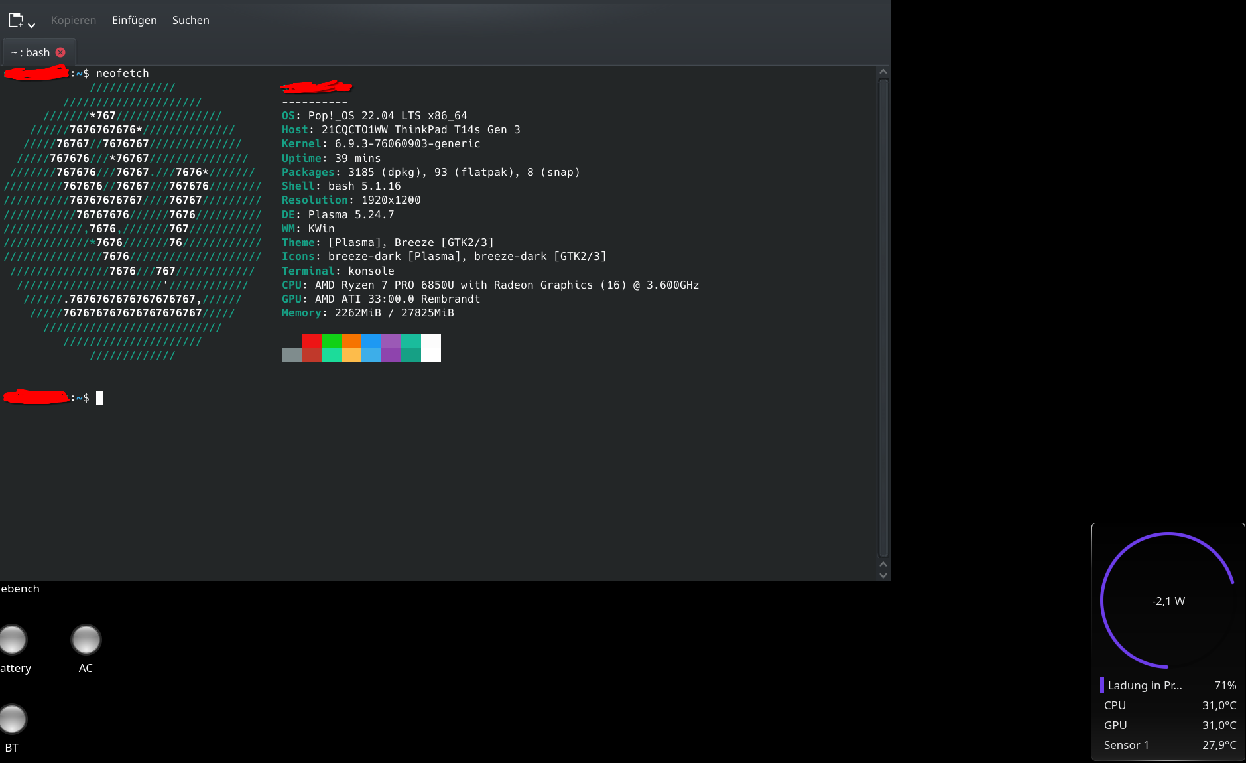Click the Kopieren toolbar button
1246x763 pixels.
74,20
